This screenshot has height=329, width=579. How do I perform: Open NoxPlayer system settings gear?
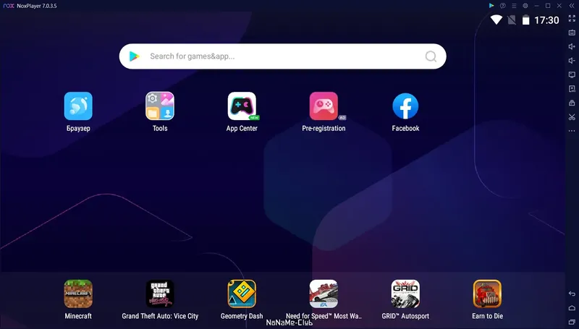525,6
